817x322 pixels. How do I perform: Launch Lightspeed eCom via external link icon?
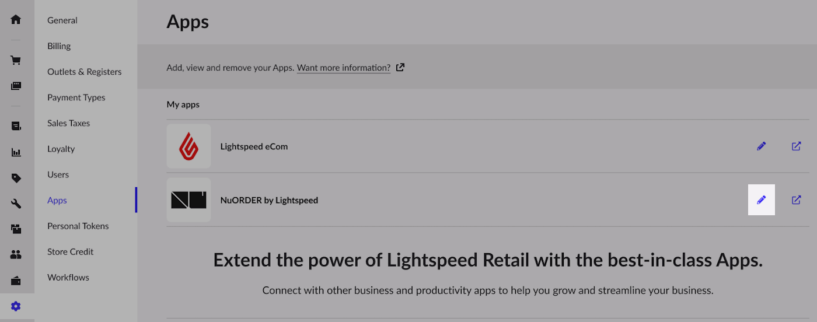coord(797,146)
